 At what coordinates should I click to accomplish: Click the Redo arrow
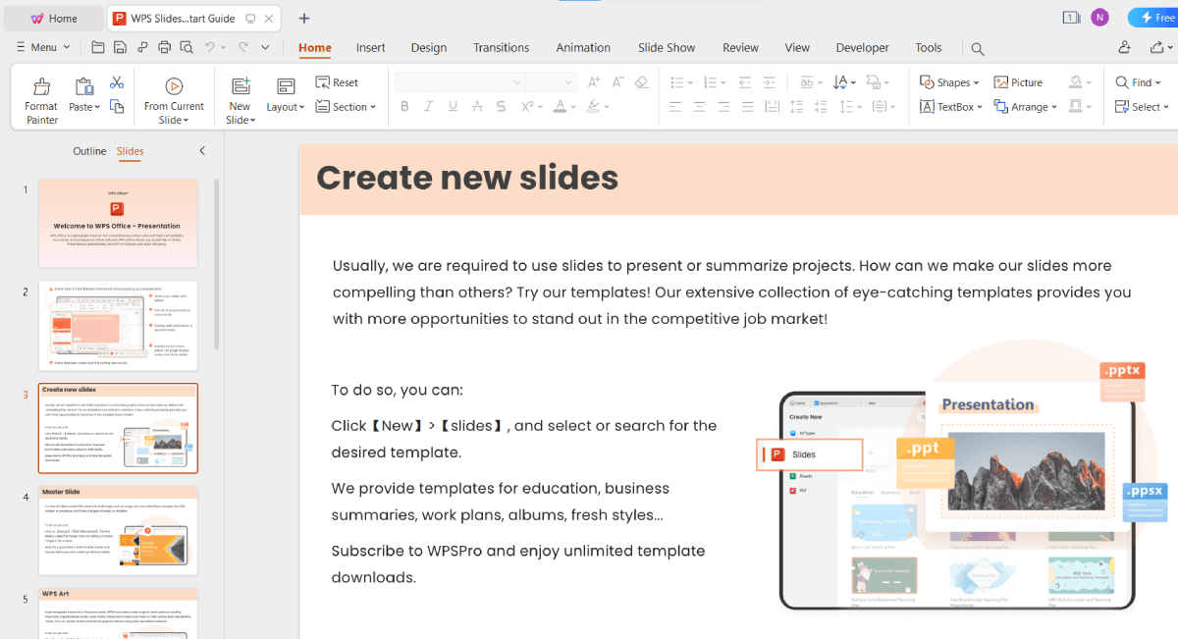point(242,47)
